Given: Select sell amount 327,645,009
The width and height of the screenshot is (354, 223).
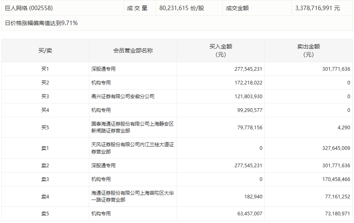Looking at the screenshot, I should [x=336, y=148].
